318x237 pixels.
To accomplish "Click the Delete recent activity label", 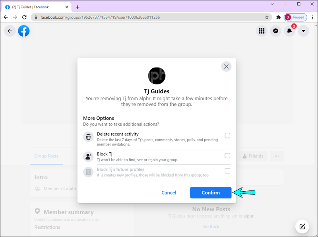I will pyautogui.click(x=118, y=134).
